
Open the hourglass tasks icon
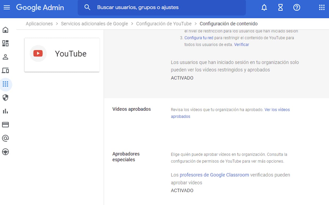click(280, 7)
